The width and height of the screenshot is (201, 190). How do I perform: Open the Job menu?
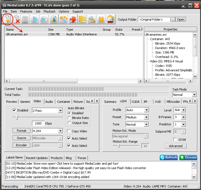coord(38,11)
